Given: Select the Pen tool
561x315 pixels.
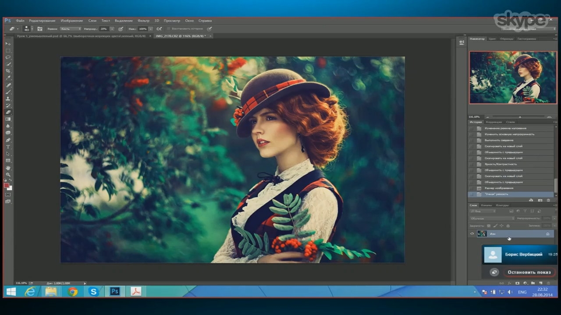Looking at the screenshot, I should click(x=8, y=140).
